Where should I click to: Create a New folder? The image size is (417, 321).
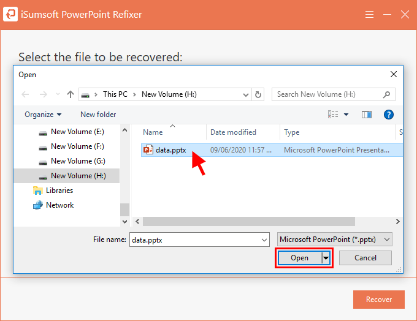pyautogui.click(x=98, y=115)
